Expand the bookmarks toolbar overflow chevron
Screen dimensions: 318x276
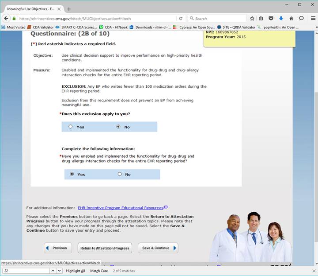pyautogui.click(x=314, y=27)
